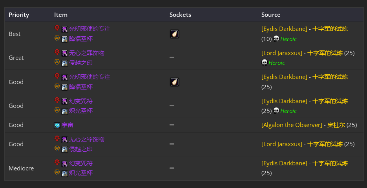Click item icon beside 侵越之印 in Great row

pyautogui.click(x=64, y=63)
